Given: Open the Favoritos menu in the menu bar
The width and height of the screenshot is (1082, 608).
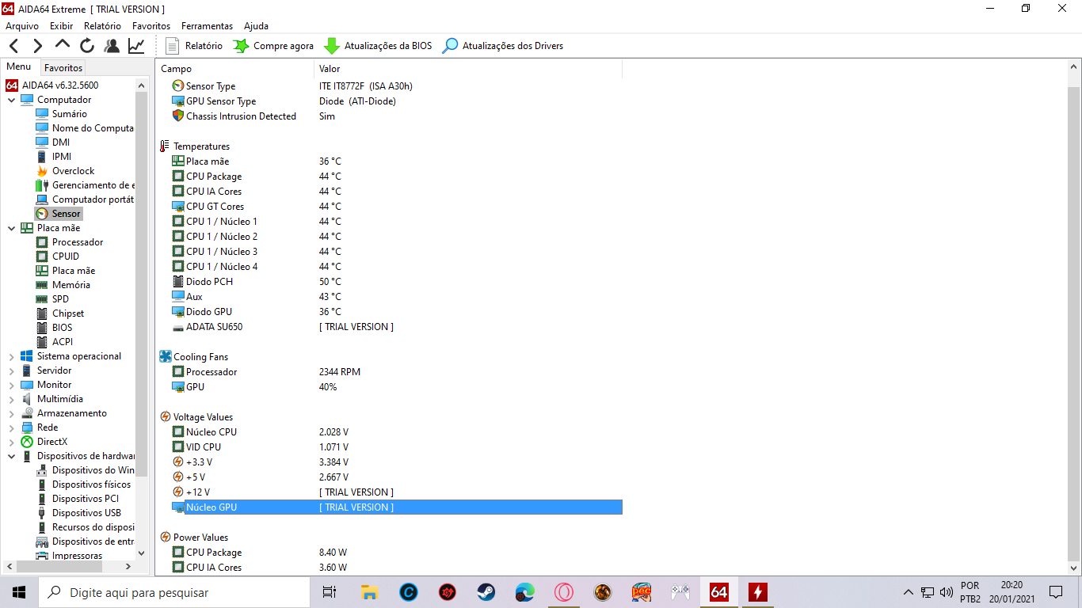Looking at the screenshot, I should point(151,26).
